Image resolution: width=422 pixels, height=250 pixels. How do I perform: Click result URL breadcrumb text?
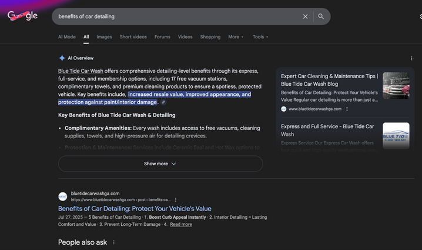click(120, 199)
